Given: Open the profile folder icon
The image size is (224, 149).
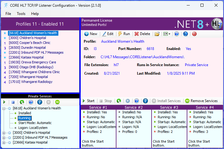Looking at the screenshot, I should pyautogui.click(x=157, y=34).
